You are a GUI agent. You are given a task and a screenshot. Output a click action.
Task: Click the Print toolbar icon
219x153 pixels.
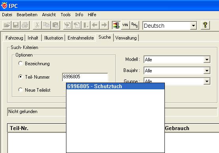(25, 25)
